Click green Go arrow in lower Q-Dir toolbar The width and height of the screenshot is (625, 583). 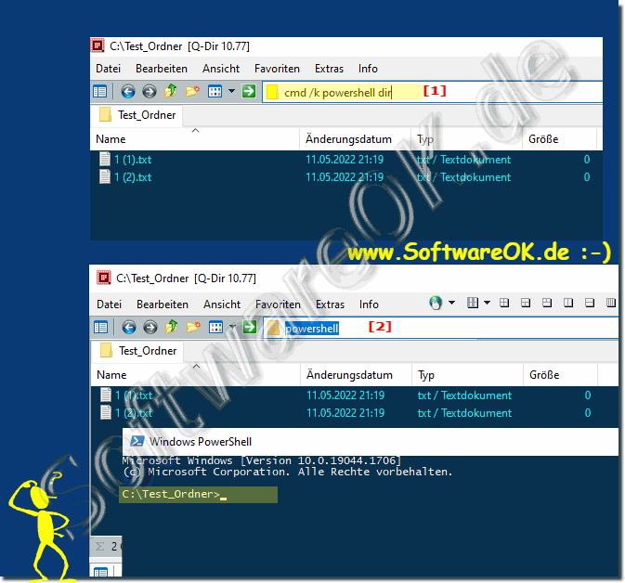tap(250, 327)
